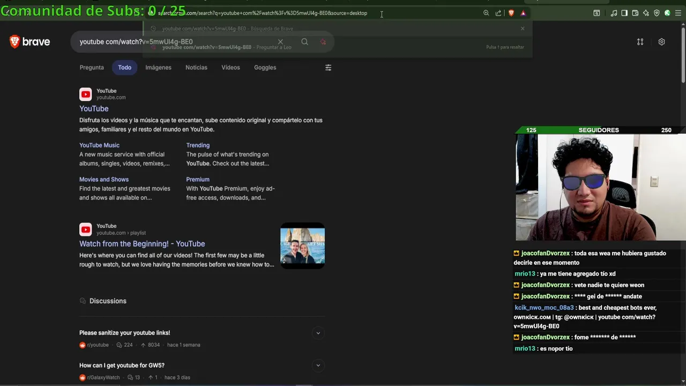Image resolution: width=686 pixels, height=386 pixels.
Task: Click in the Brave search query input field
Action: point(177,42)
